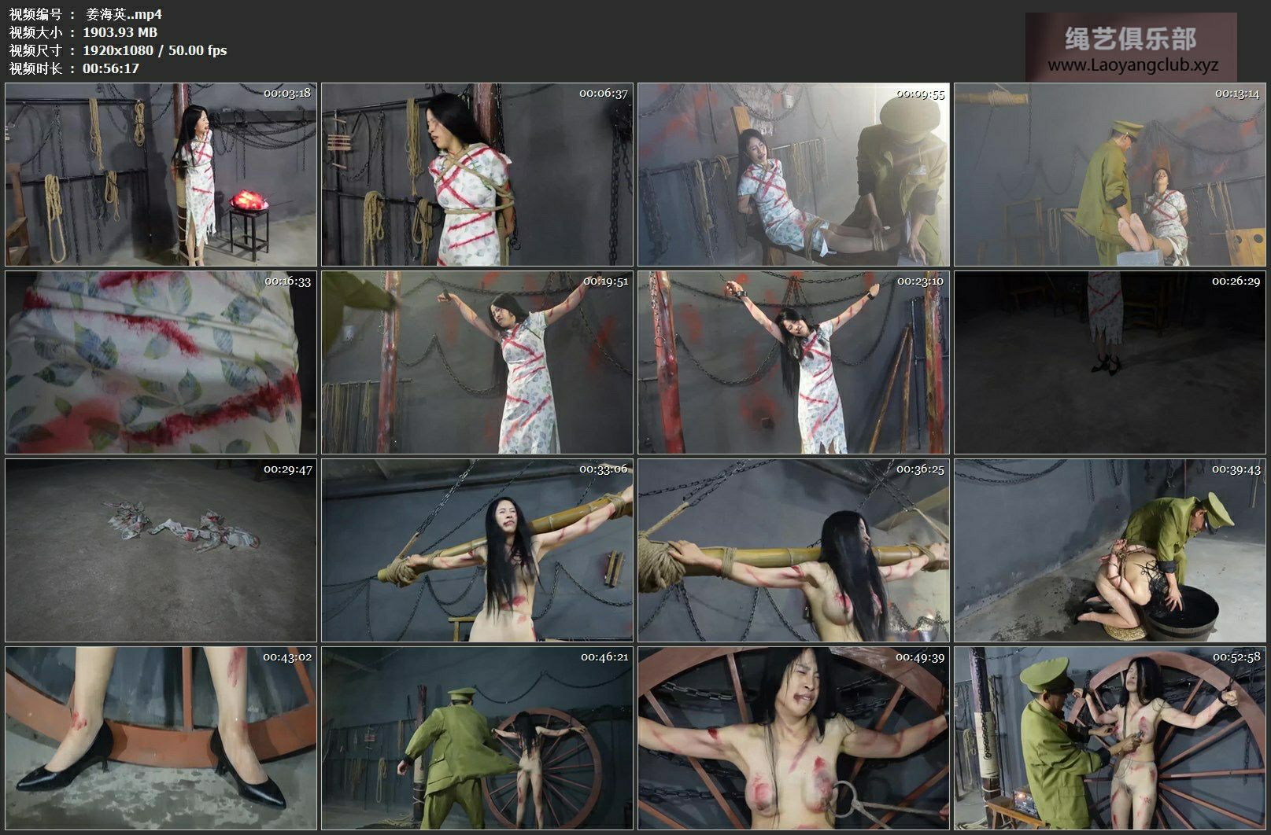Click the file size 1903.93 MB
The width and height of the screenshot is (1271, 835).
[120, 32]
